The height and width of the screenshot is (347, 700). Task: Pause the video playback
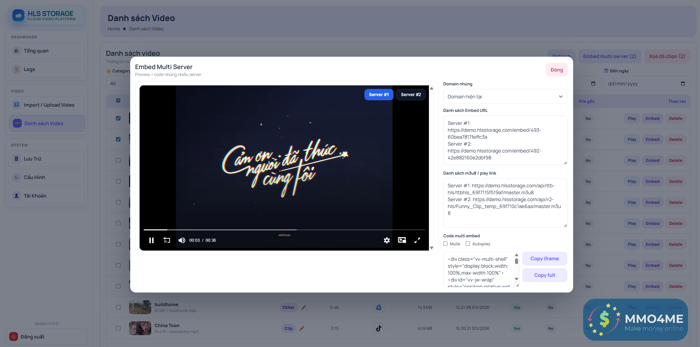[x=151, y=240]
